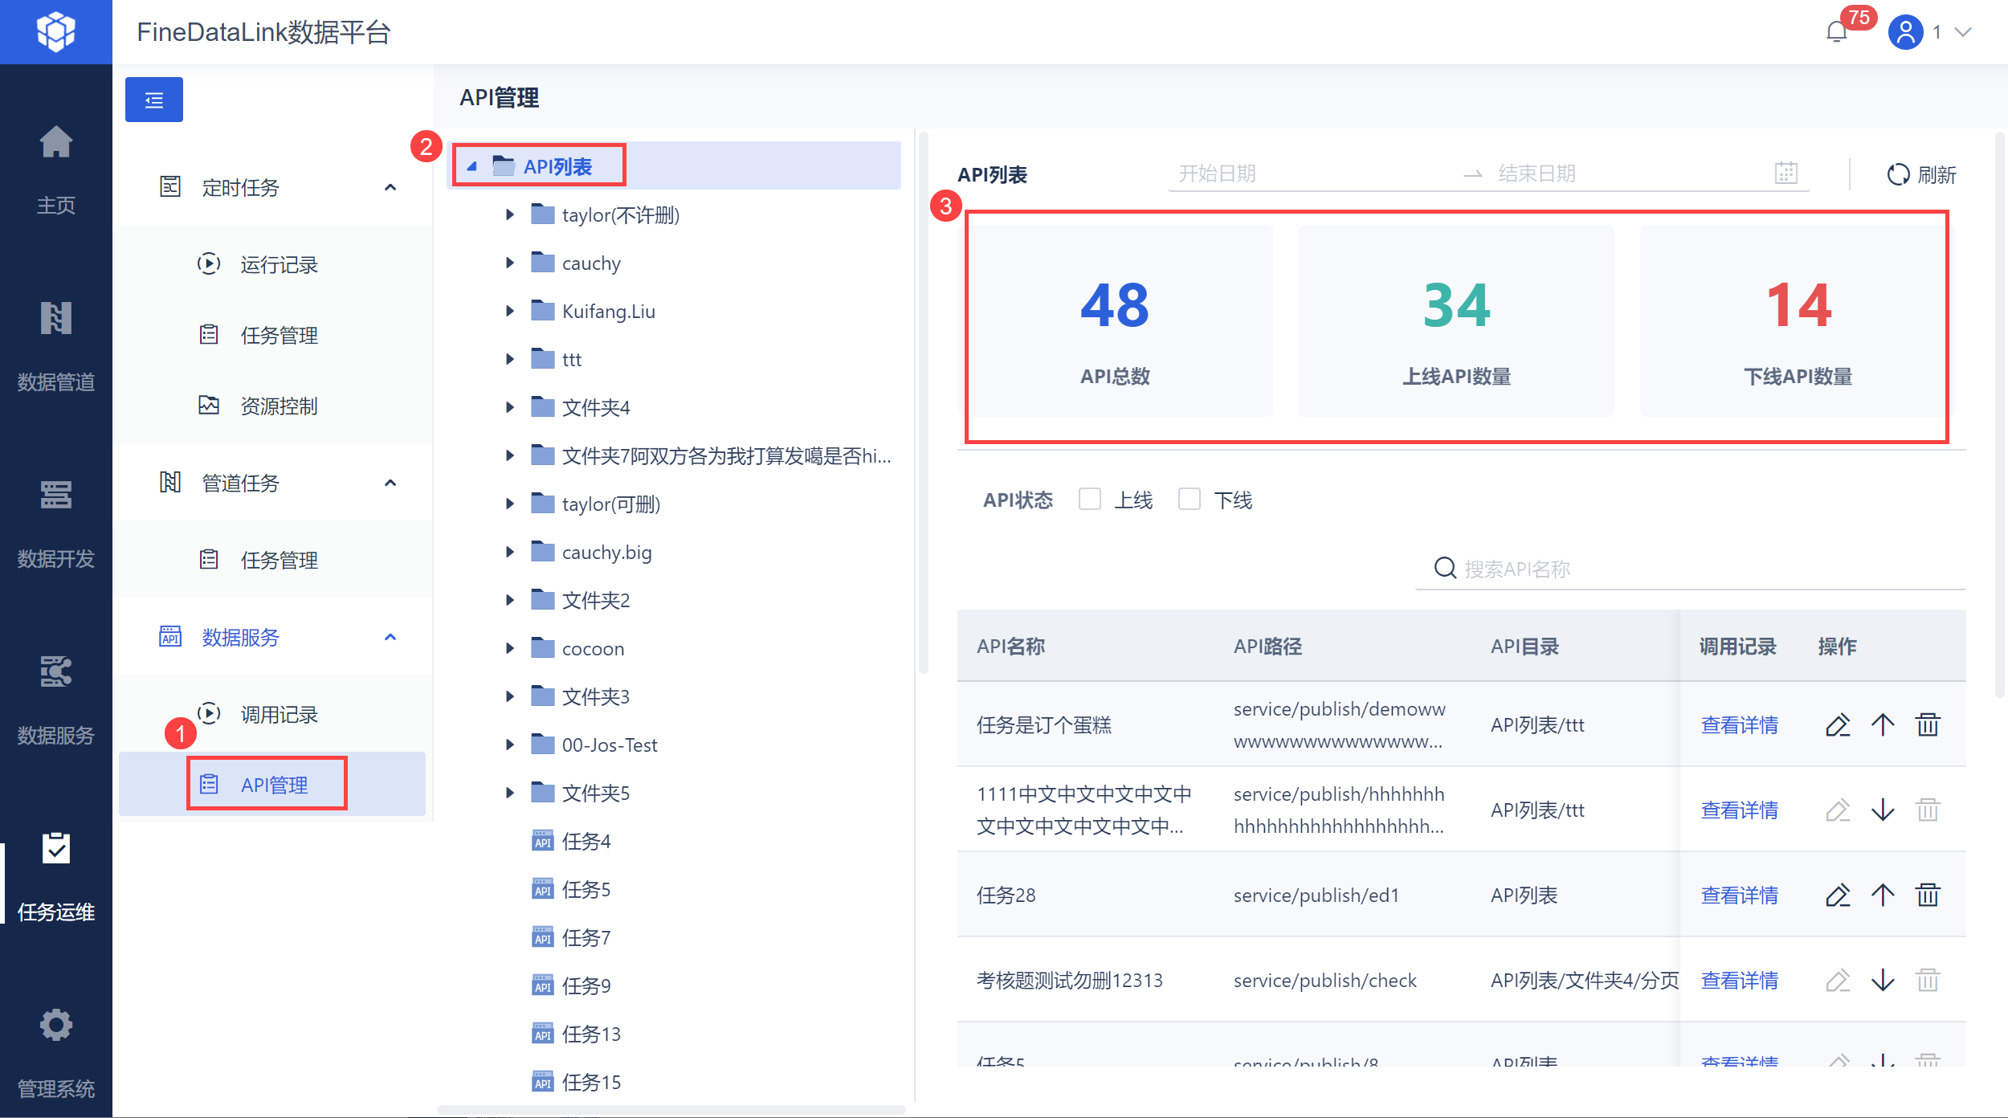Collapse the 定时任务 menu group
Image resolution: width=2008 pixels, height=1118 pixels.
tap(390, 187)
